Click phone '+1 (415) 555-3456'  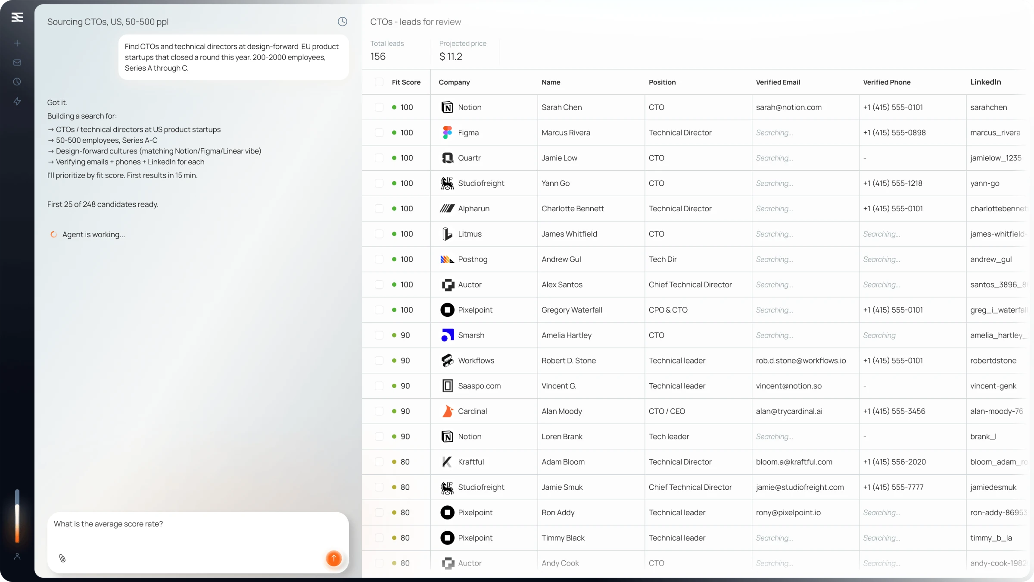point(894,411)
